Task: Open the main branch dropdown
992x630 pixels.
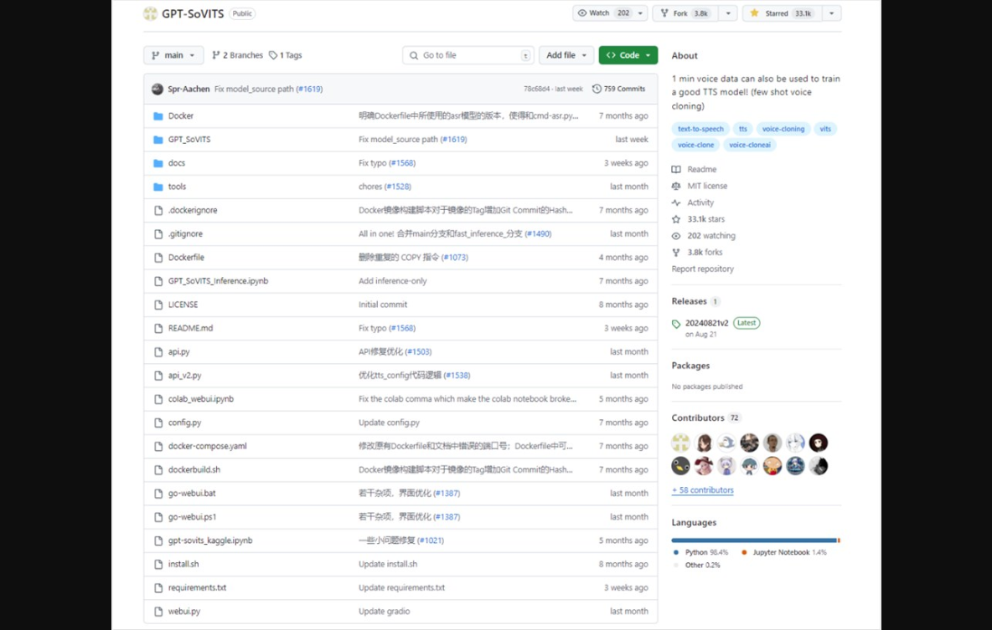Action: [173, 55]
